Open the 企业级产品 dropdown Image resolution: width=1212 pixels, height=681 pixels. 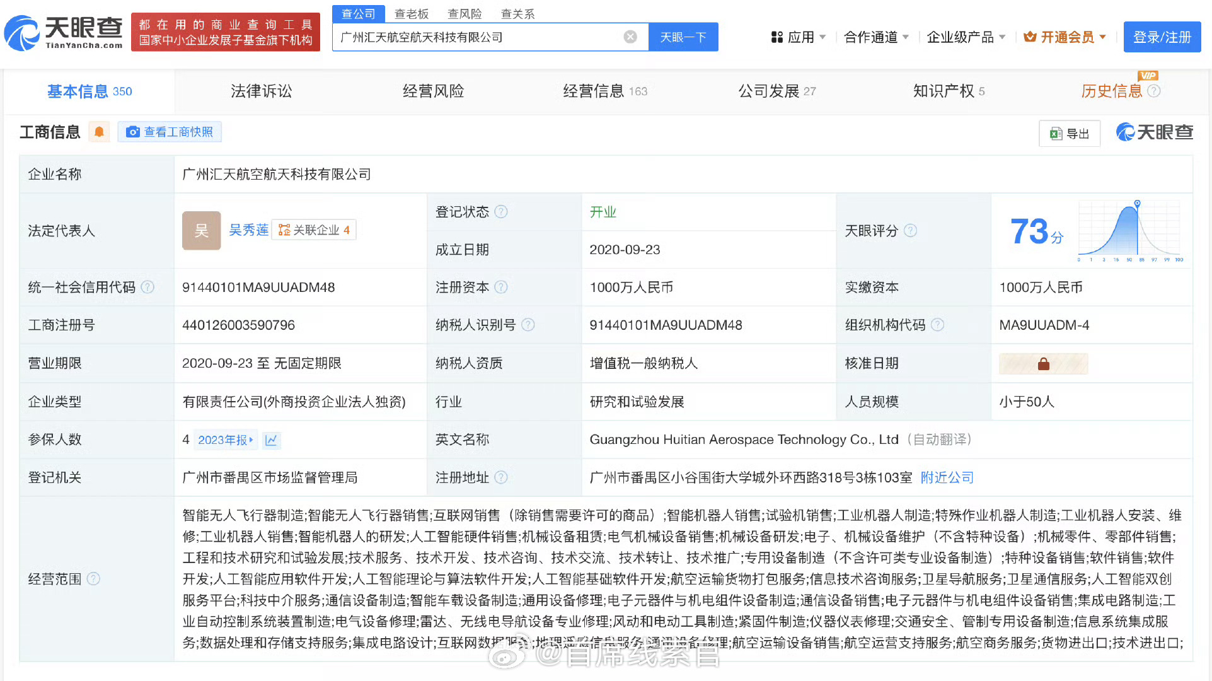[x=966, y=37]
